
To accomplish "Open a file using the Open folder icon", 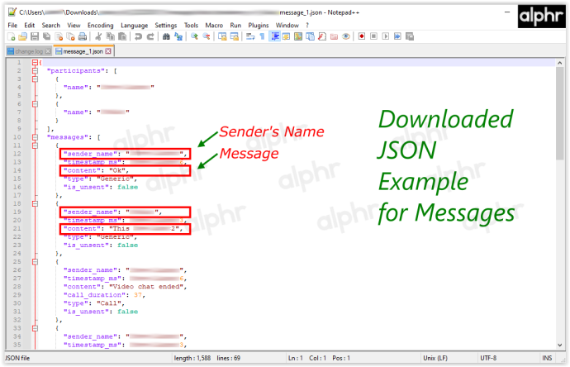I will (x=23, y=36).
